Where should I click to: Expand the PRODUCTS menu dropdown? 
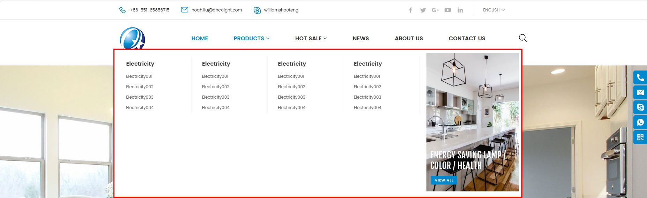[x=251, y=38]
